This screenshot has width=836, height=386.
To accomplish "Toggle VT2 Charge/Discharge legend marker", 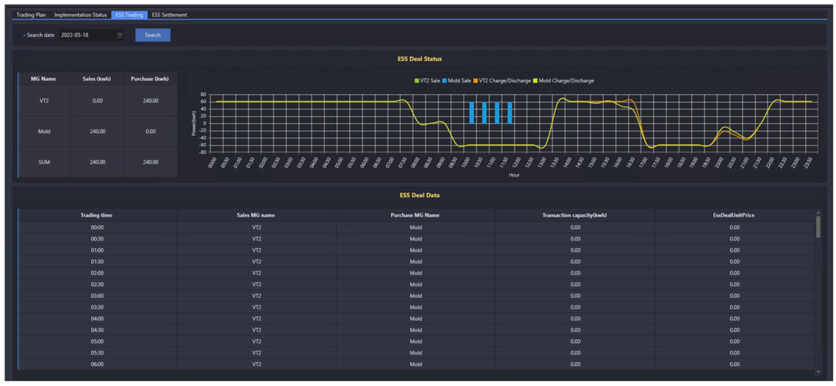I will click(475, 81).
